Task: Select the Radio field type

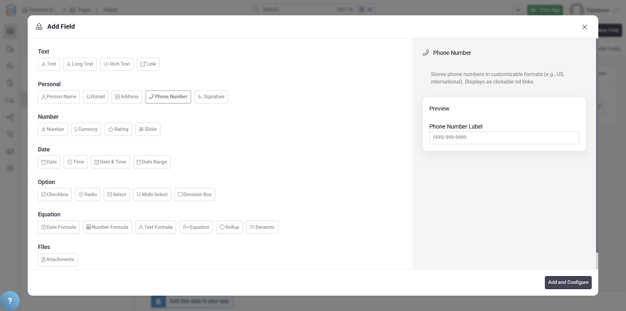Action: 88,195
